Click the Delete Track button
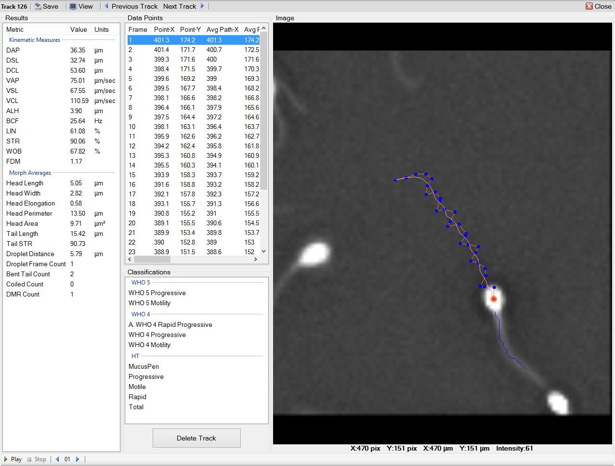 (x=196, y=438)
